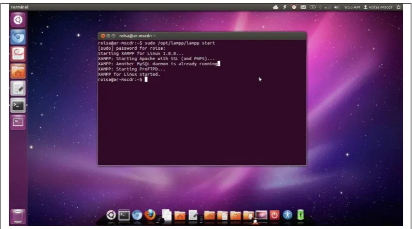
Task: Open the network signal indicator
Action: click(x=328, y=7)
